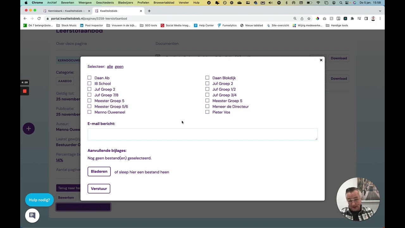The width and height of the screenshot is (405, 228).
Task: Click the browser profile avatar icon
Action: click(373, 18)
